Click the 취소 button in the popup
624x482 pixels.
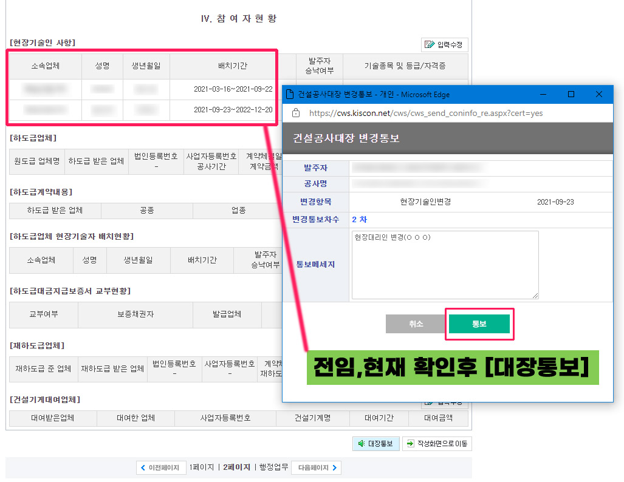pos(416,324)
